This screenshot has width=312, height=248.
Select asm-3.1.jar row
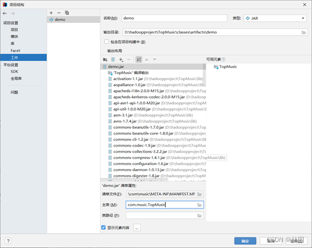(153, 115)
